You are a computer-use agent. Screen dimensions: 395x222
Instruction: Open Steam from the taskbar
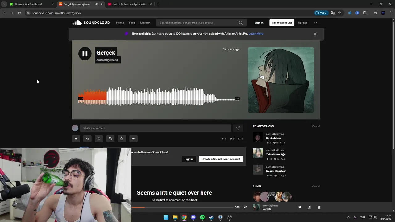(x=211, y=217)
